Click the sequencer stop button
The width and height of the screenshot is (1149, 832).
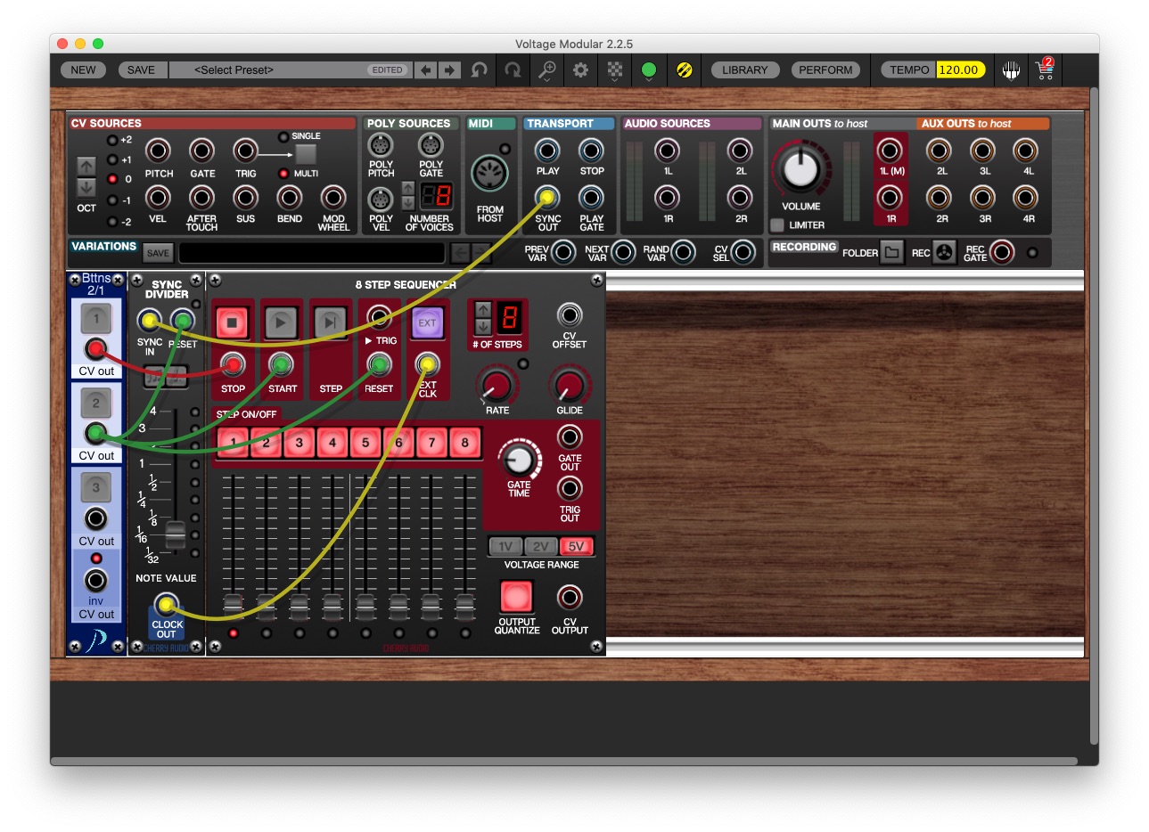[232, 322]
